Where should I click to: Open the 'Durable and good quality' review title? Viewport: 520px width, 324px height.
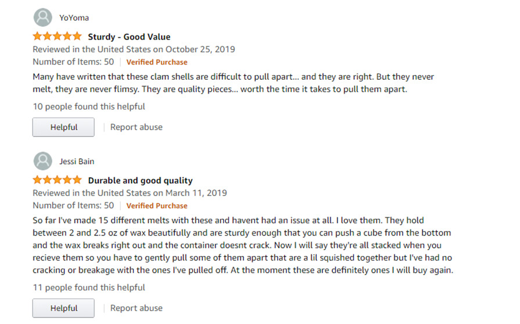coord(140,180)
